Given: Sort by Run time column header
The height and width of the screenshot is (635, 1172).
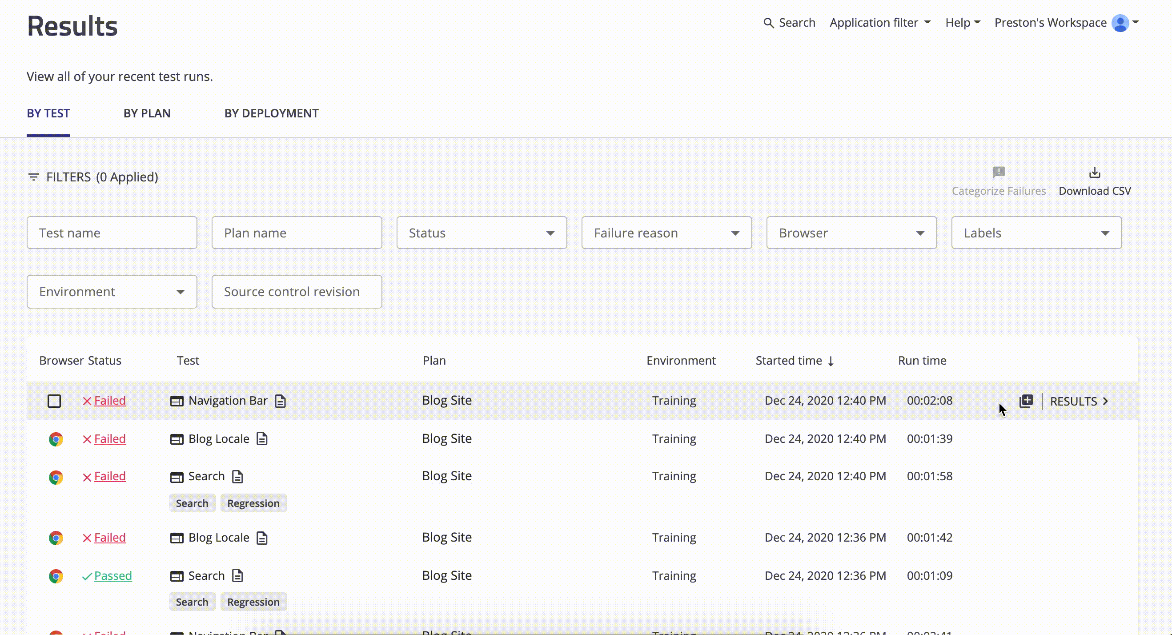Looking at the screenshot, I should (x=922, y=361).
